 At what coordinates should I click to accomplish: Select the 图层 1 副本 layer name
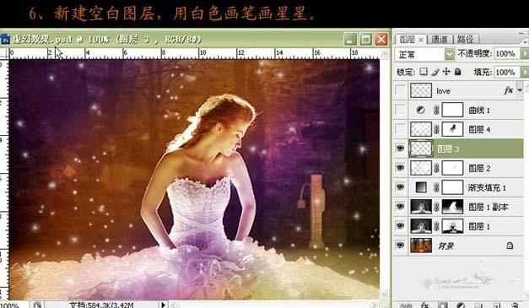[489, 207]
